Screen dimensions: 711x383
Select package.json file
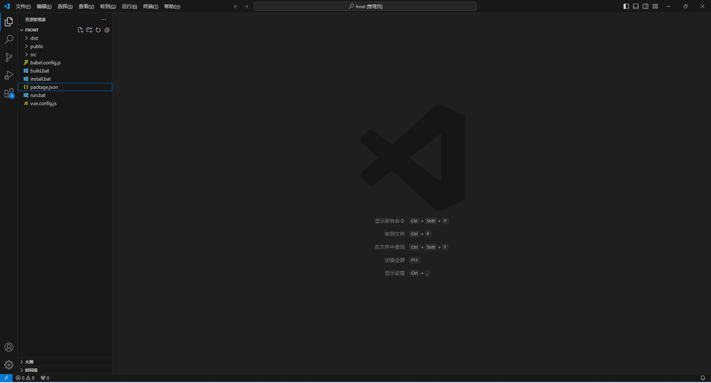point(65,87)
